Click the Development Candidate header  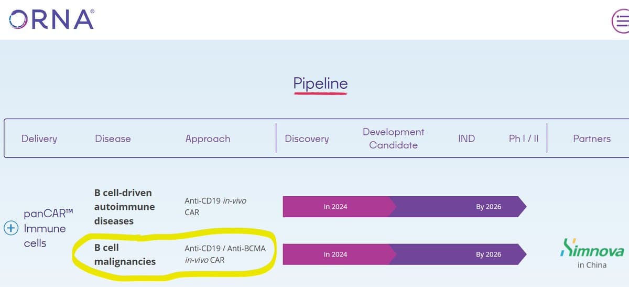click(393, 139)
